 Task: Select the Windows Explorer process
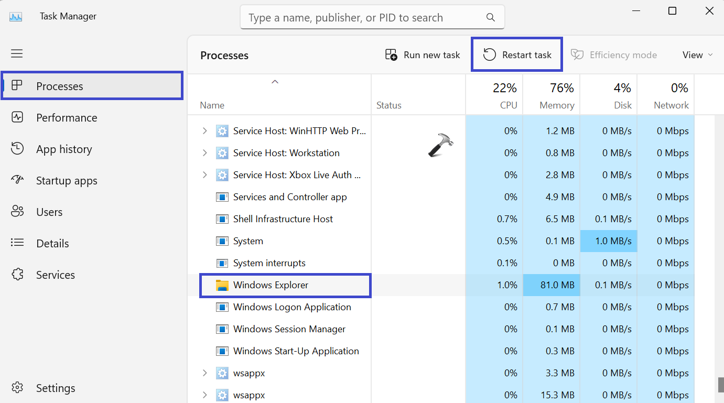coord(271,285)
